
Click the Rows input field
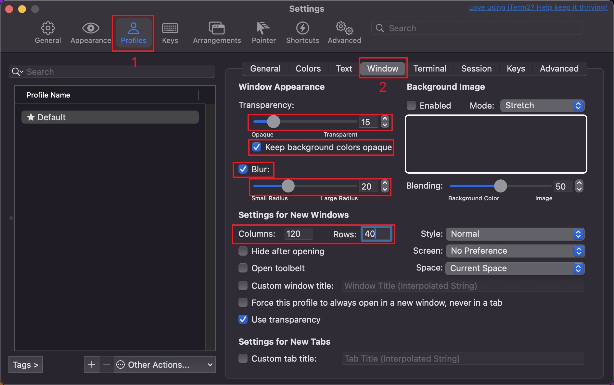click(377, 234)
